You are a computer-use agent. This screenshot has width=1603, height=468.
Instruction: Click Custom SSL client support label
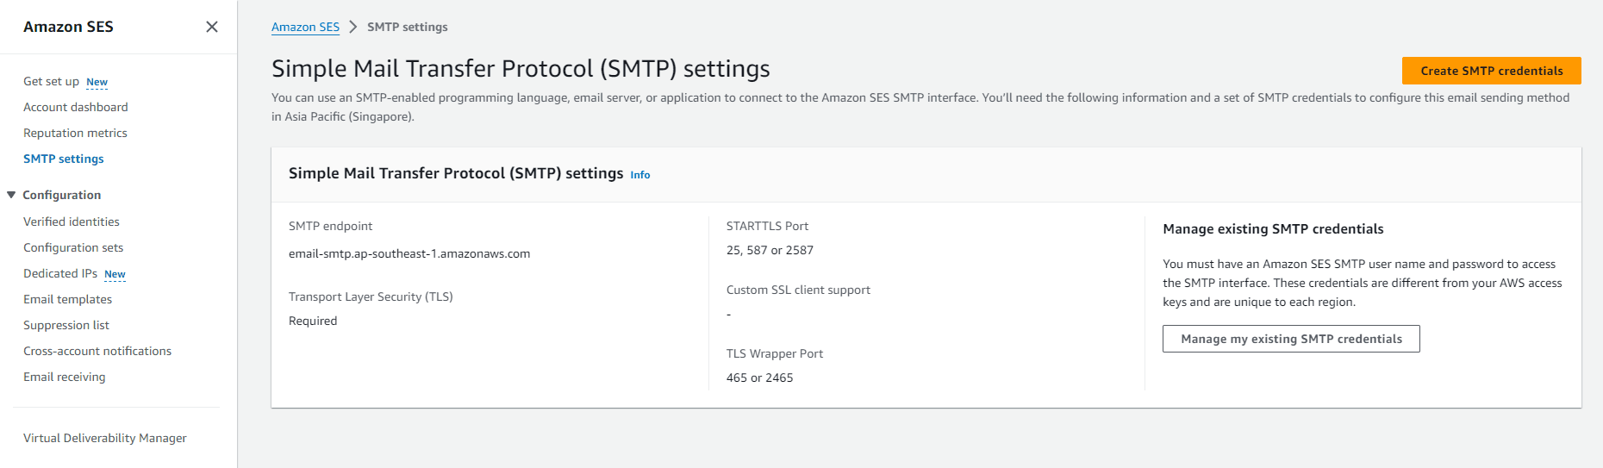[798, 290]
